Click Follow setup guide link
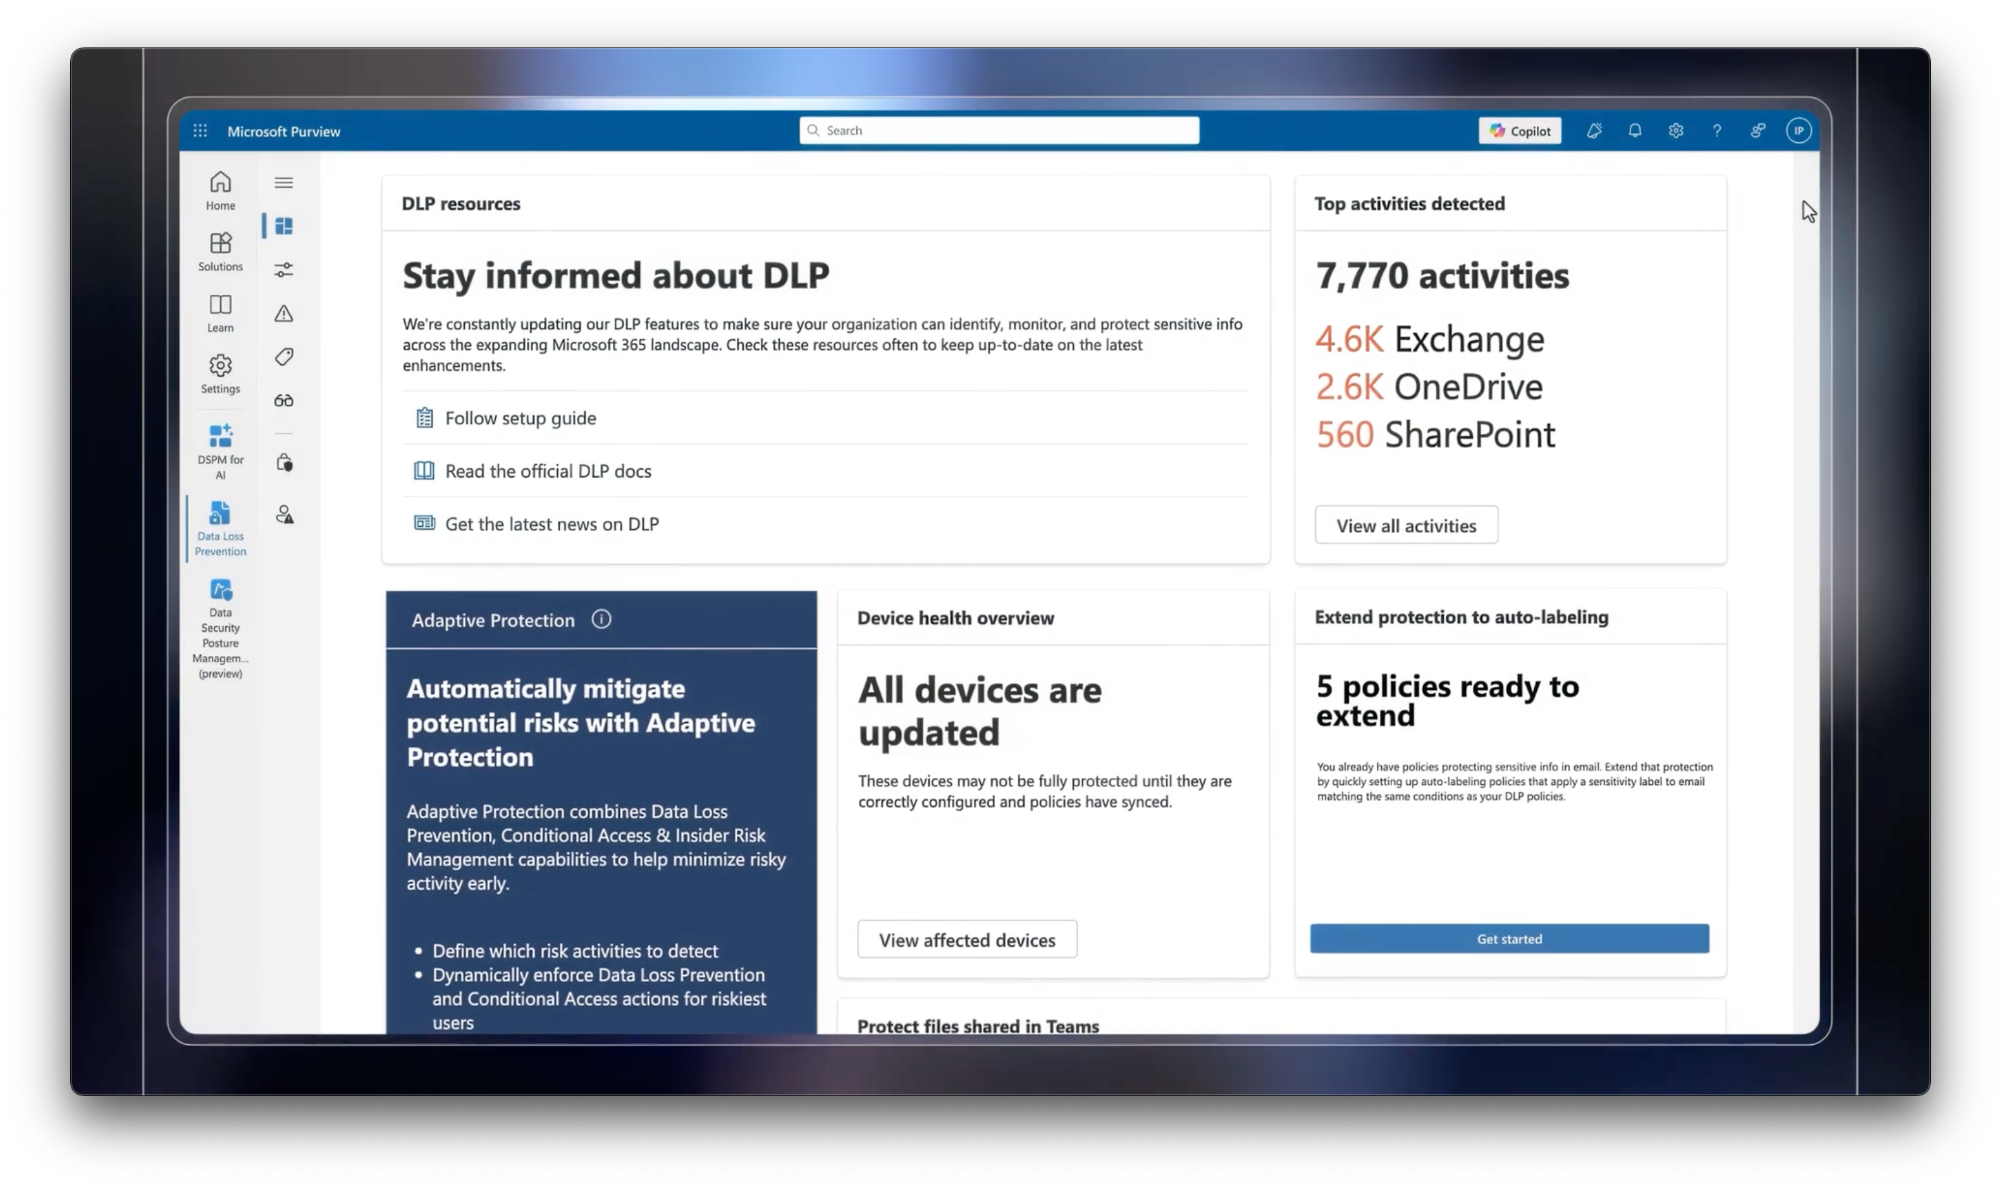This screenshot has width=2001, height=1189. tap(520, 418)
